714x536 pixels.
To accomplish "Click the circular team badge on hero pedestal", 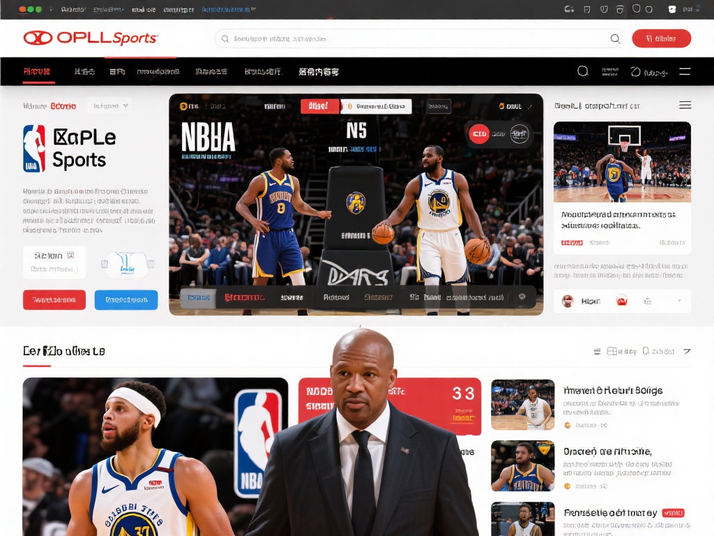I will [x=356, y=202].
